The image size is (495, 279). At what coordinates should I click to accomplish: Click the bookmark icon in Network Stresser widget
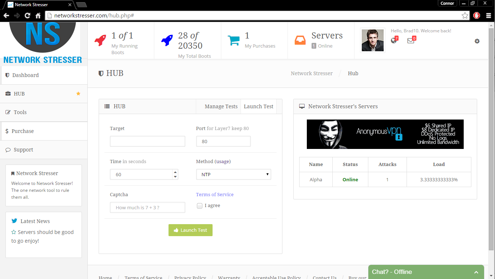13,174
